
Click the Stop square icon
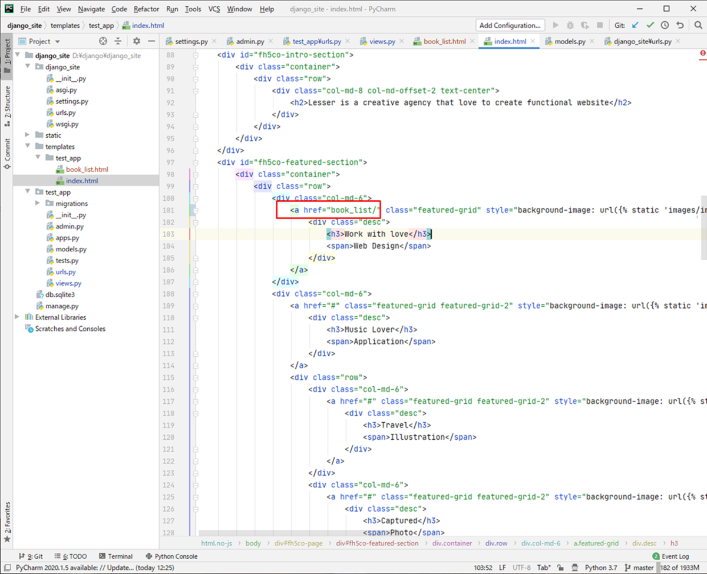click(599, 25)
